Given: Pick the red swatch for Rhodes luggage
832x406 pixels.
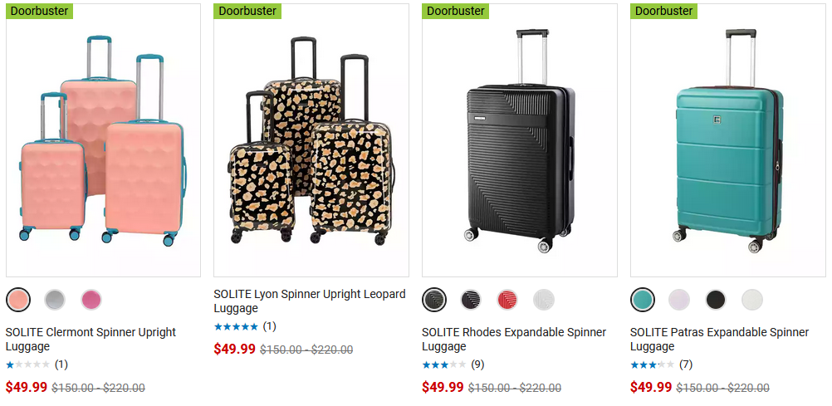Looking at the screenshot, I should (x=507, y=299).
